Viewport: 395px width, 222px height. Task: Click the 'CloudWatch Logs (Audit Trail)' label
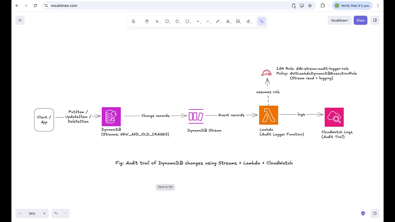tap(337, 134)
